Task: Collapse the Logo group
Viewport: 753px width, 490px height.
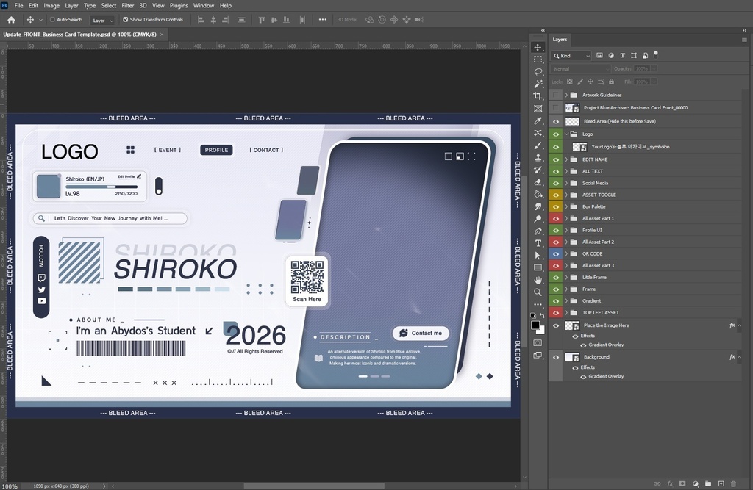Action: 566,134
